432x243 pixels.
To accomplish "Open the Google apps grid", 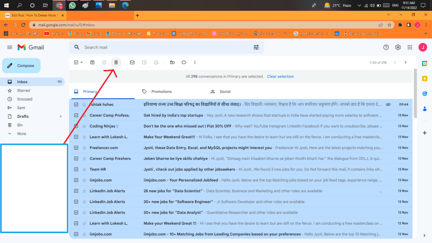I will click(x=410, y=47).
